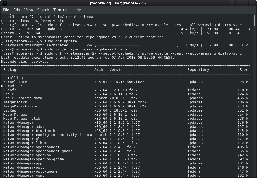Click the GeoIP package name
Image resolution: width=257 pixels, height=178 pixels.
pos(9,94)
